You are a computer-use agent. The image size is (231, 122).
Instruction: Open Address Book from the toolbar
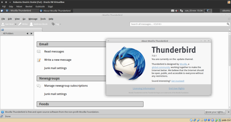click(x=39, y=24)
